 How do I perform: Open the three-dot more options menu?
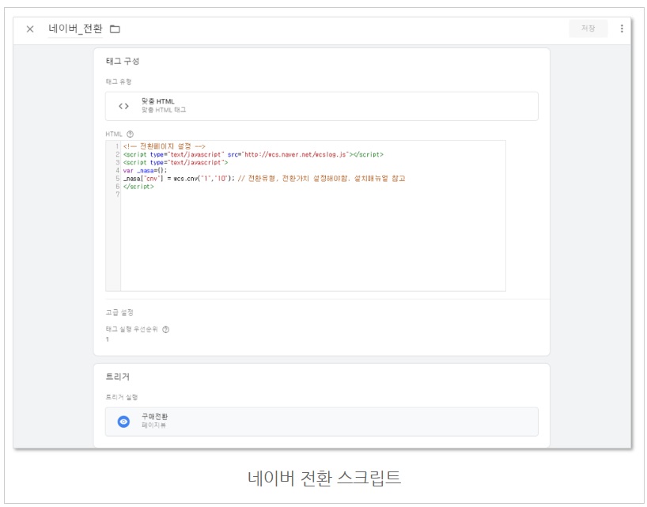pyautogui.click(x=622, y=28)
